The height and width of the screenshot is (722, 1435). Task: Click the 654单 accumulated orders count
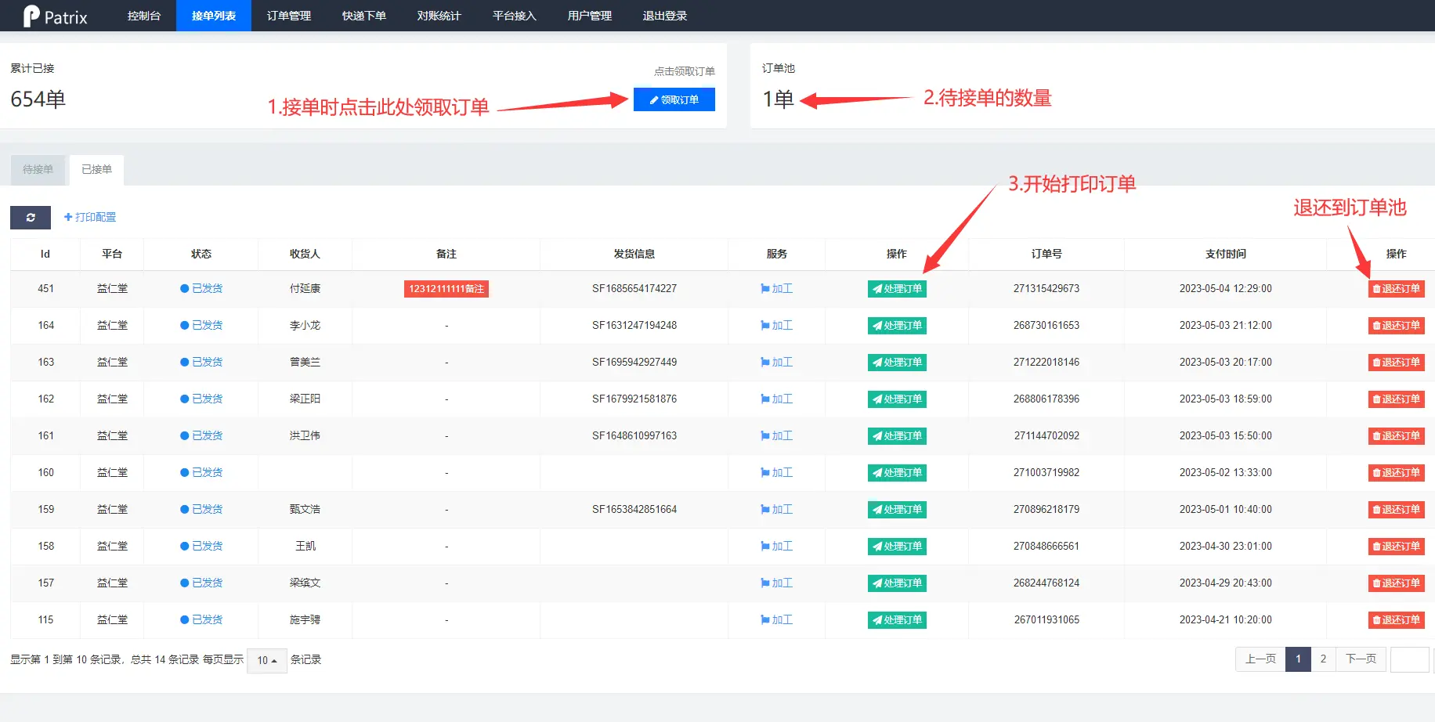38,99
